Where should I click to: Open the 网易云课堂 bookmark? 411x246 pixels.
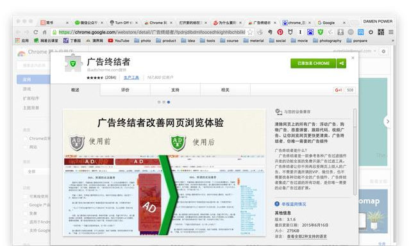pyautogui.click(x=46, y=40)
